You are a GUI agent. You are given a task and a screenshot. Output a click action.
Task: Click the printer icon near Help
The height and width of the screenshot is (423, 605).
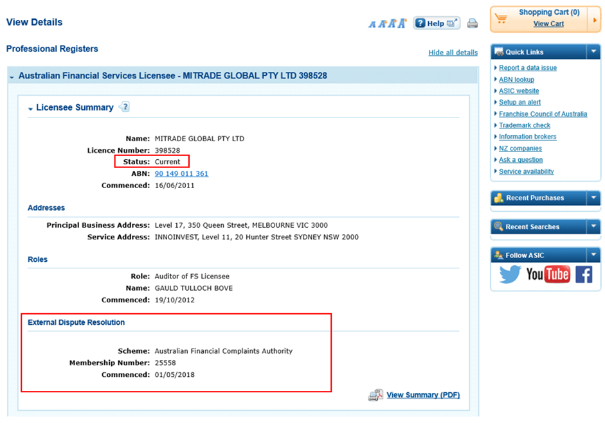(x=473, y=24)
